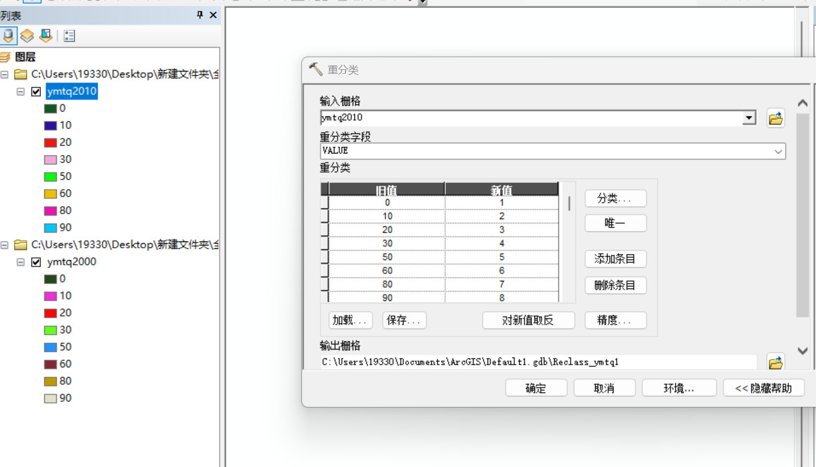Screen dimensions: 816x467
Task: Collapse the ymtq2000 layer legend
Action: coord(20,262)
